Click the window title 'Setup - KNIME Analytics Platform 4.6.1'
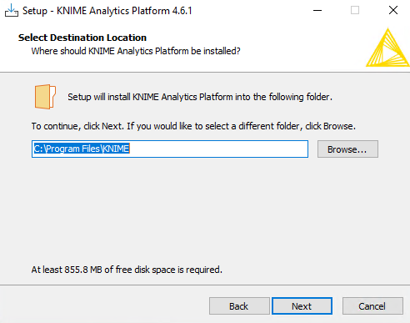The image size is (410, 323). coord(107,11)
